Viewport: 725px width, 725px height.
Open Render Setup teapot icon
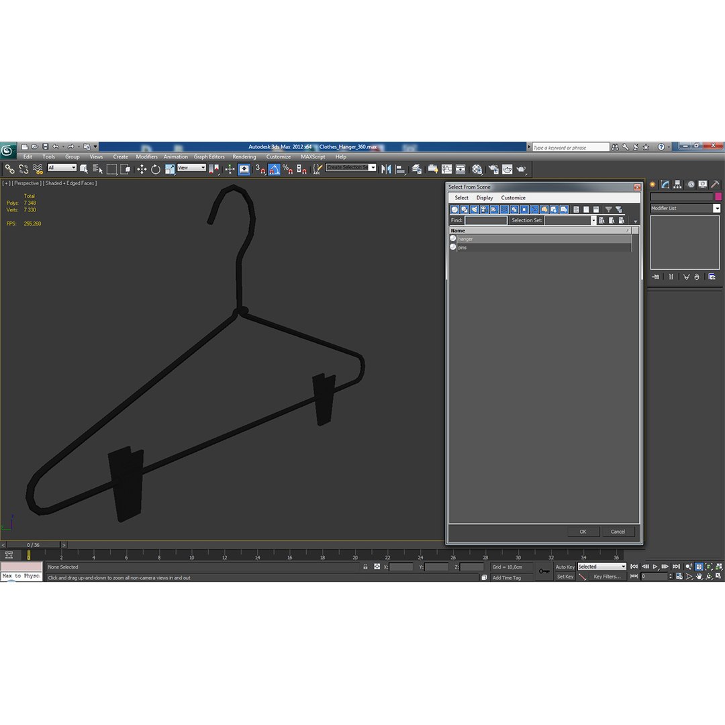tap(493, 170)
